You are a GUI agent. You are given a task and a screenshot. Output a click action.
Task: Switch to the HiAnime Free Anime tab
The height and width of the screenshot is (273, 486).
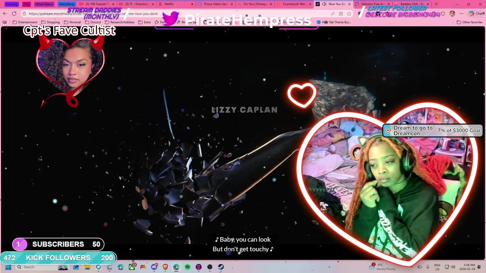point(372,4)
